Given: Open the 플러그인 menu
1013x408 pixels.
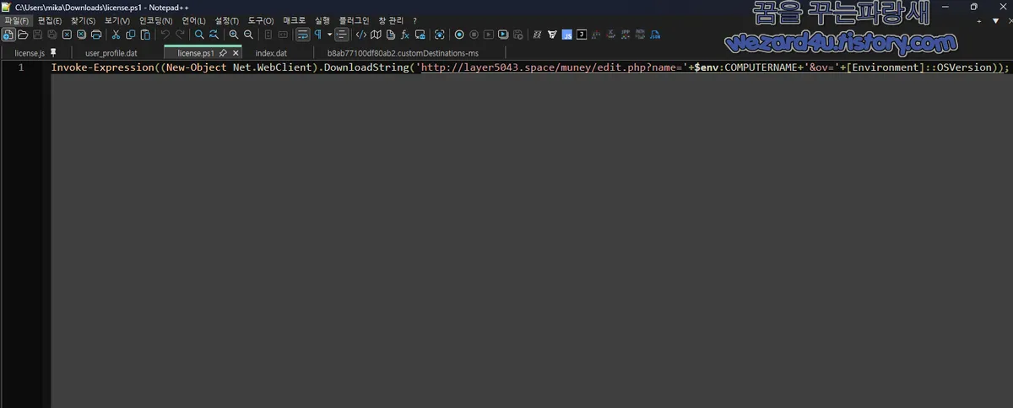Looking at the screenshot, I should (x=354, y=20).
